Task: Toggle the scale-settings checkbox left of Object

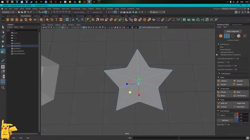Action: 218,115
